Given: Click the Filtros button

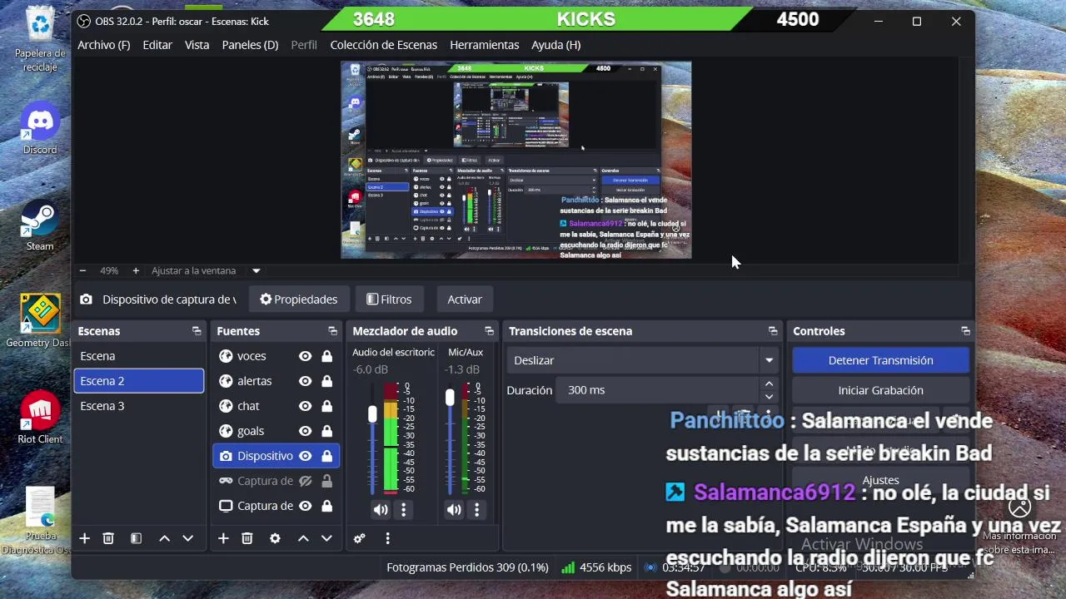Looking at the screenshot, I should point(389,299).
